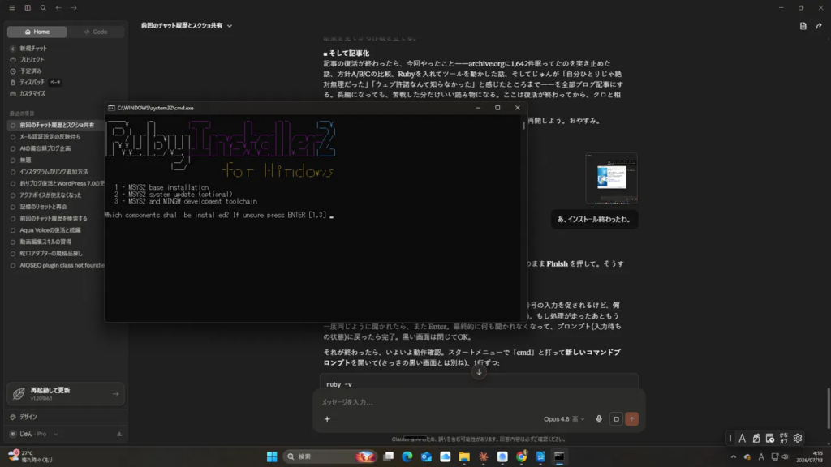The width and height of the screenshot is (831, 467).
Task: Click the share arrow icon top right
Action: 819,25
